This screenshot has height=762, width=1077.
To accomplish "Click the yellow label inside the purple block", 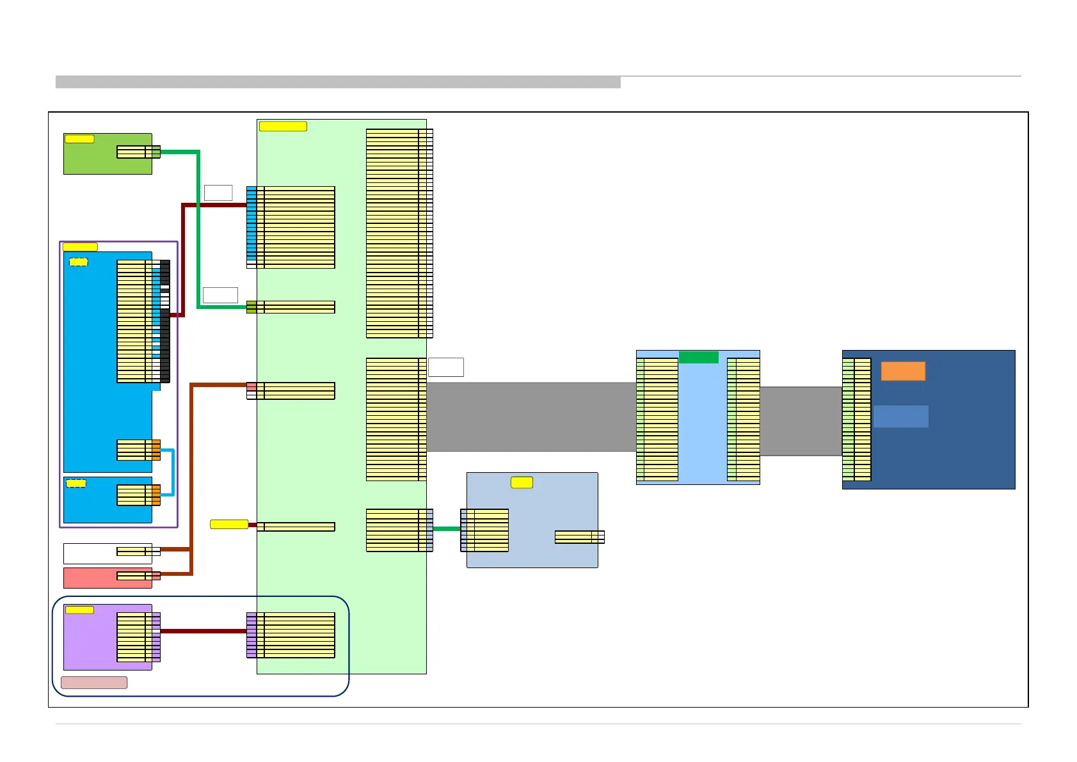I will point(79,610).
